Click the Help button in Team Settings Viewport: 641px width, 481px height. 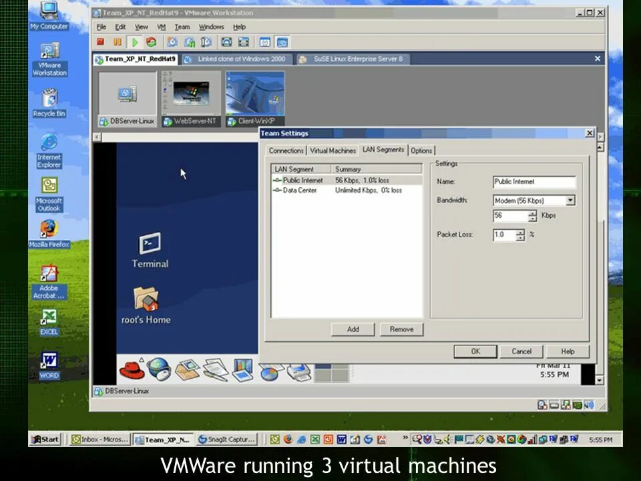(x=568, y=351)
